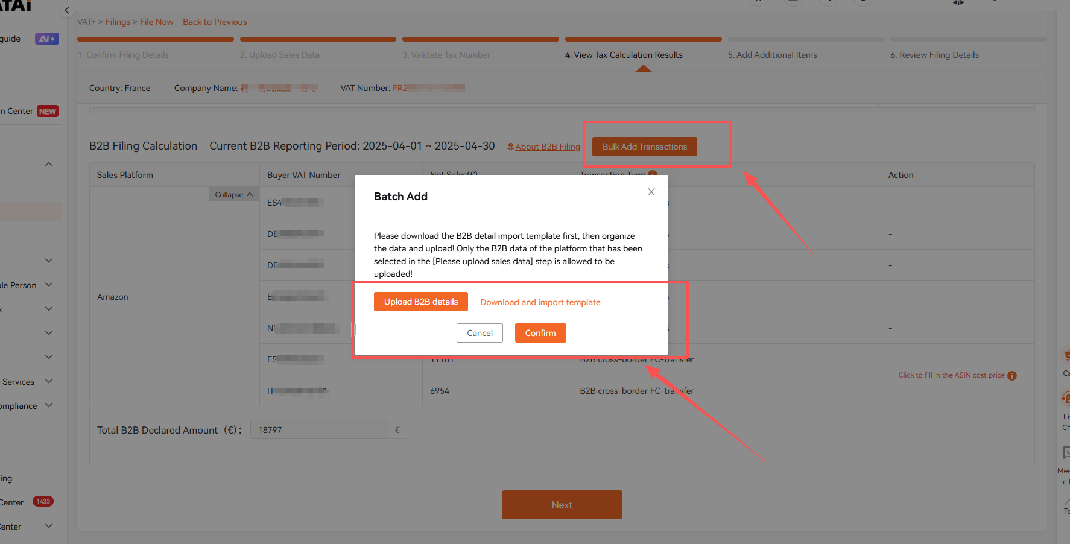Click the Total B2B Declared Amount field
Viewport: 1070px width, 544px height.
[x=319, y=429]
